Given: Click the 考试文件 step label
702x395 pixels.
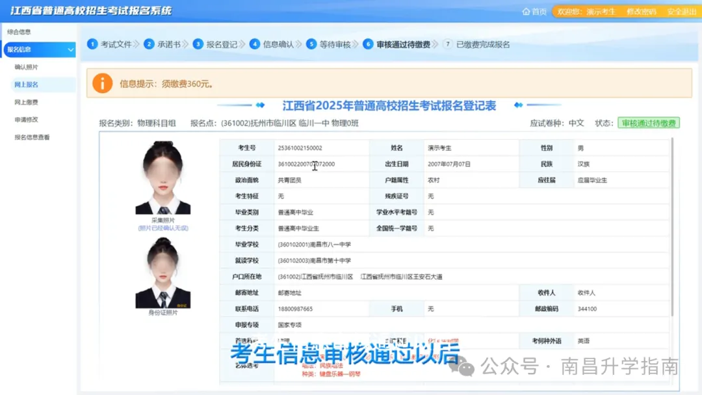Looking at the screenshot, I should [x=116, y=44].
